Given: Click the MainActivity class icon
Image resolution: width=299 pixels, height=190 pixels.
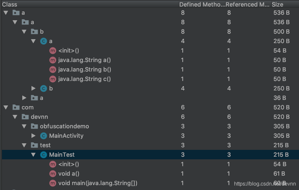Looking at the screenshot, I should tap(43, 136).
